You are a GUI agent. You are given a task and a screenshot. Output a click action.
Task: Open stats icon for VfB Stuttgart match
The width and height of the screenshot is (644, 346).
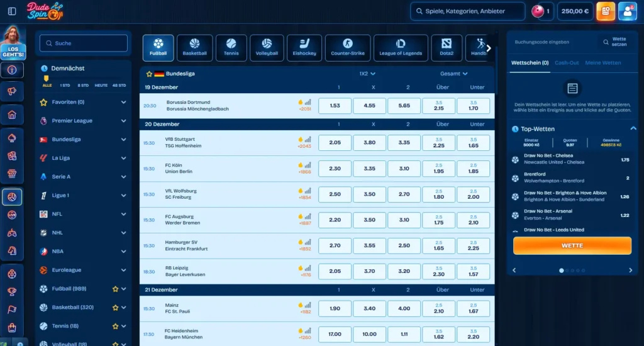click(x=308, y=139)
